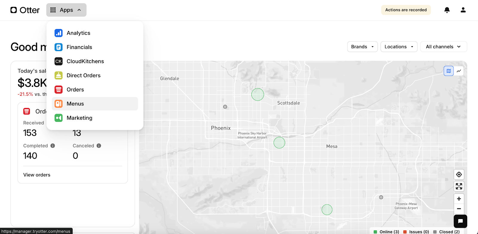The image size is (478, 234).
Task: Open the chat support bubble icon
Action: point(460,221)
